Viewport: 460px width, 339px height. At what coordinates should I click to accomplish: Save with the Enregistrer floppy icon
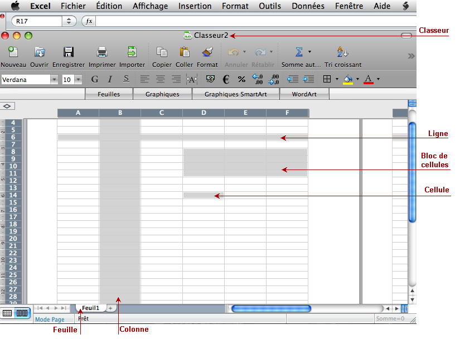click(69, 52)
